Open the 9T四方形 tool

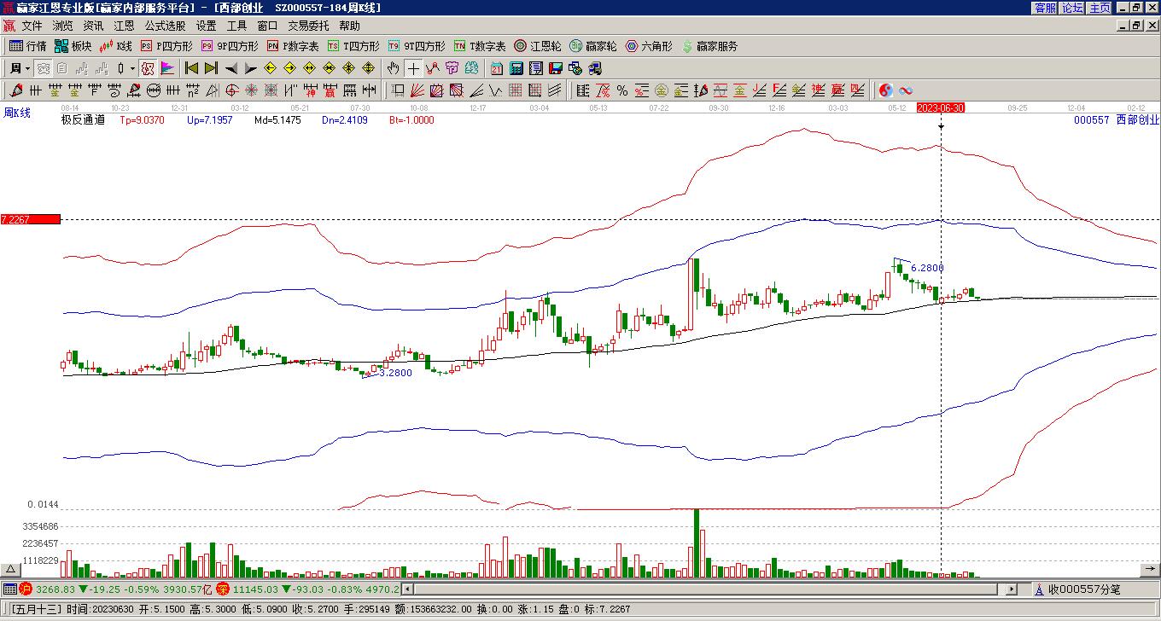[417, 46]
